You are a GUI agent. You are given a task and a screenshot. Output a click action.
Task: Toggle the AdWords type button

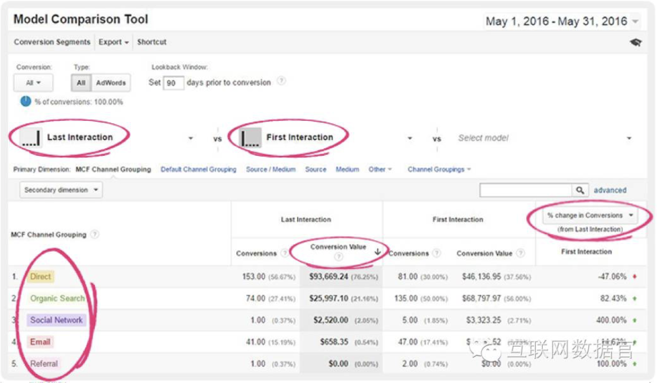[111, 83]
